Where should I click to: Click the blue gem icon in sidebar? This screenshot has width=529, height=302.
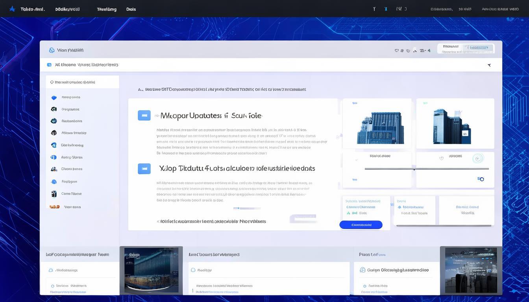click(54, 98)
